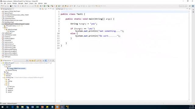Open File Explorer from taskbar
The width and height of the screenshot is (195, 109).
coord(22,107)
